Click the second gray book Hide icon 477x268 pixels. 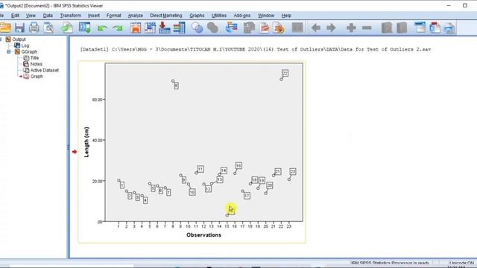point(402,28)
